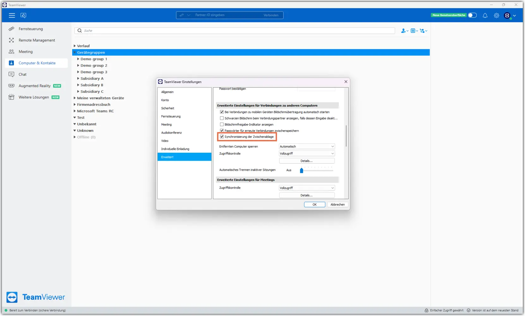This screenshot has height=316, width=525.
Task: Click the version check icon in the status bar
Action: 468,310
